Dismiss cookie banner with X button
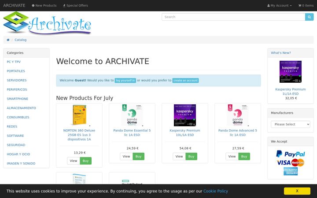Image resolution: width=317 pixels, height=198 pixels. pyautogui.click(x=297, y=191)
